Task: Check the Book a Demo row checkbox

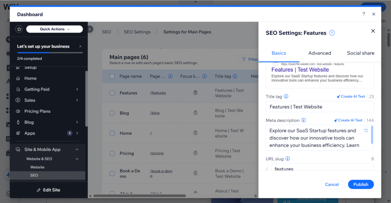Action: (x=112, y=173)
